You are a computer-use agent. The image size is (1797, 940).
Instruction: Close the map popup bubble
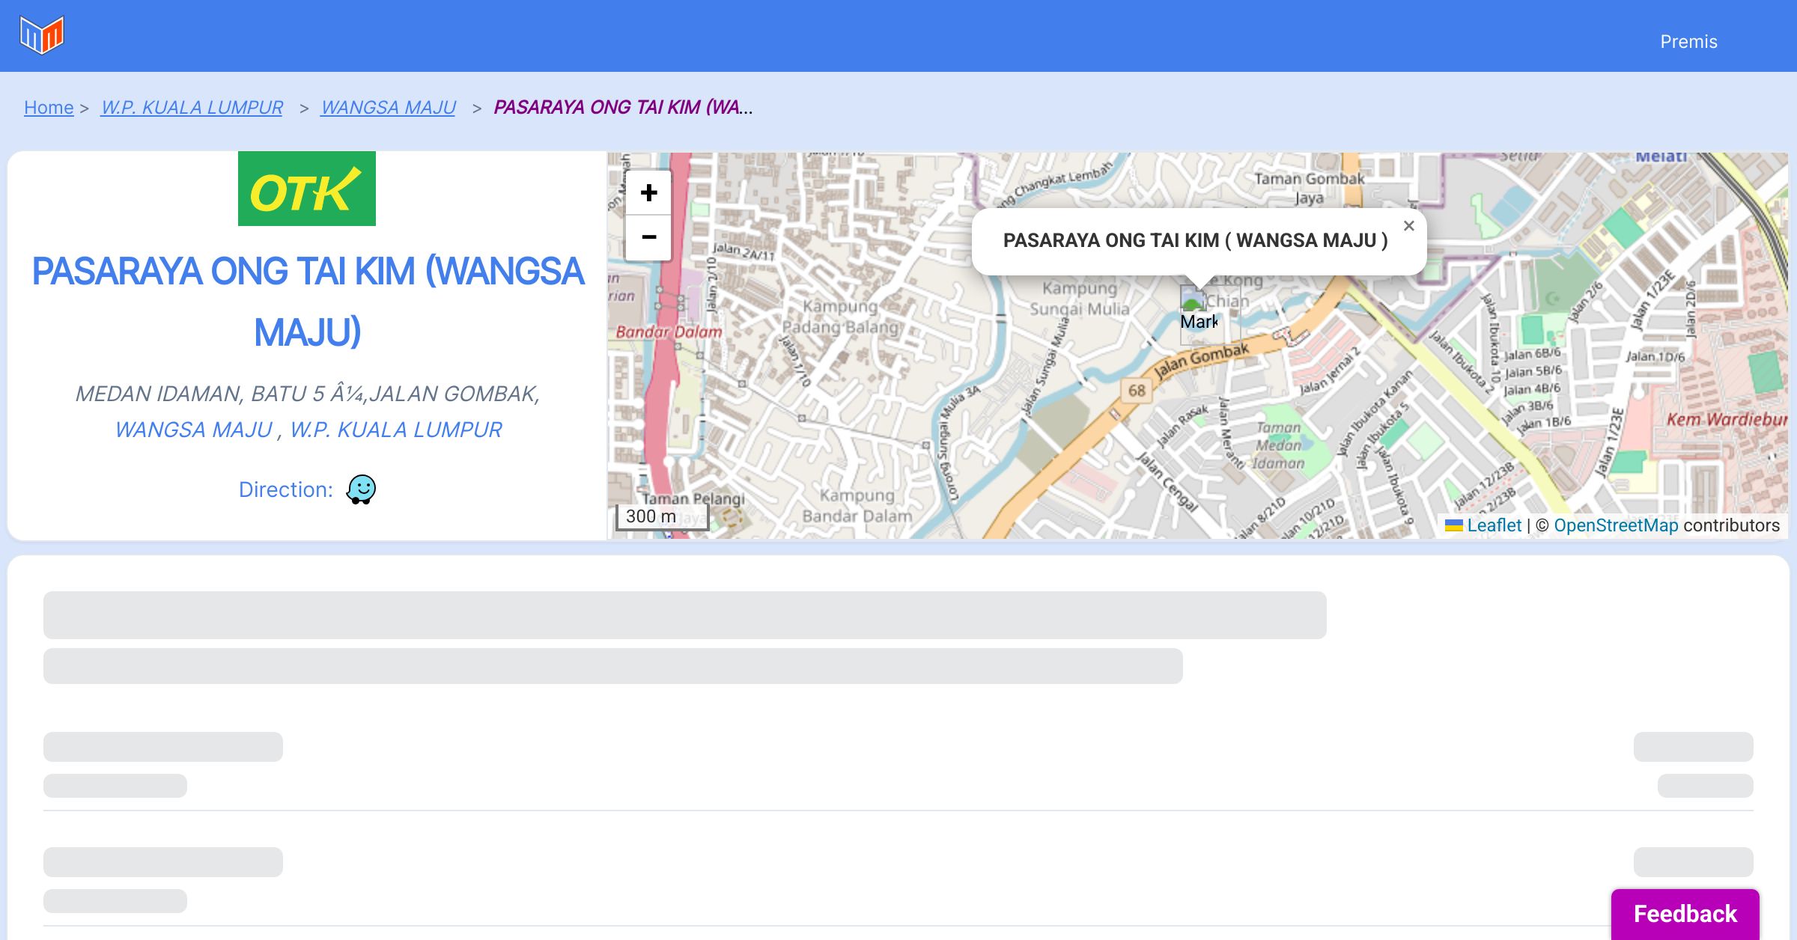click(x=1408, y=226)
